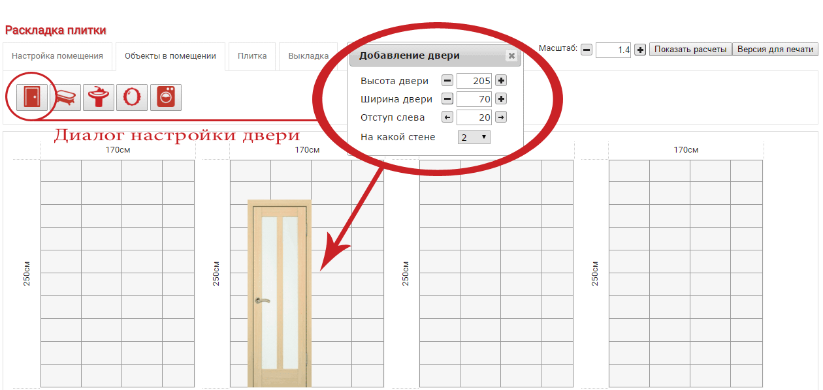This screenshot has height=390, width=823.
Task: Shift door offset with left arrow
Action: click(447, 117)
